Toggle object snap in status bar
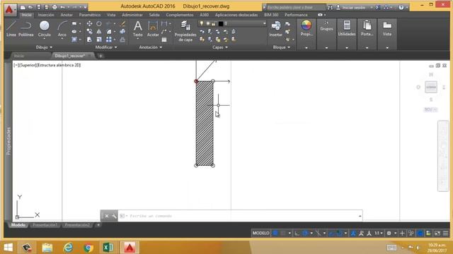 [340, 233]
